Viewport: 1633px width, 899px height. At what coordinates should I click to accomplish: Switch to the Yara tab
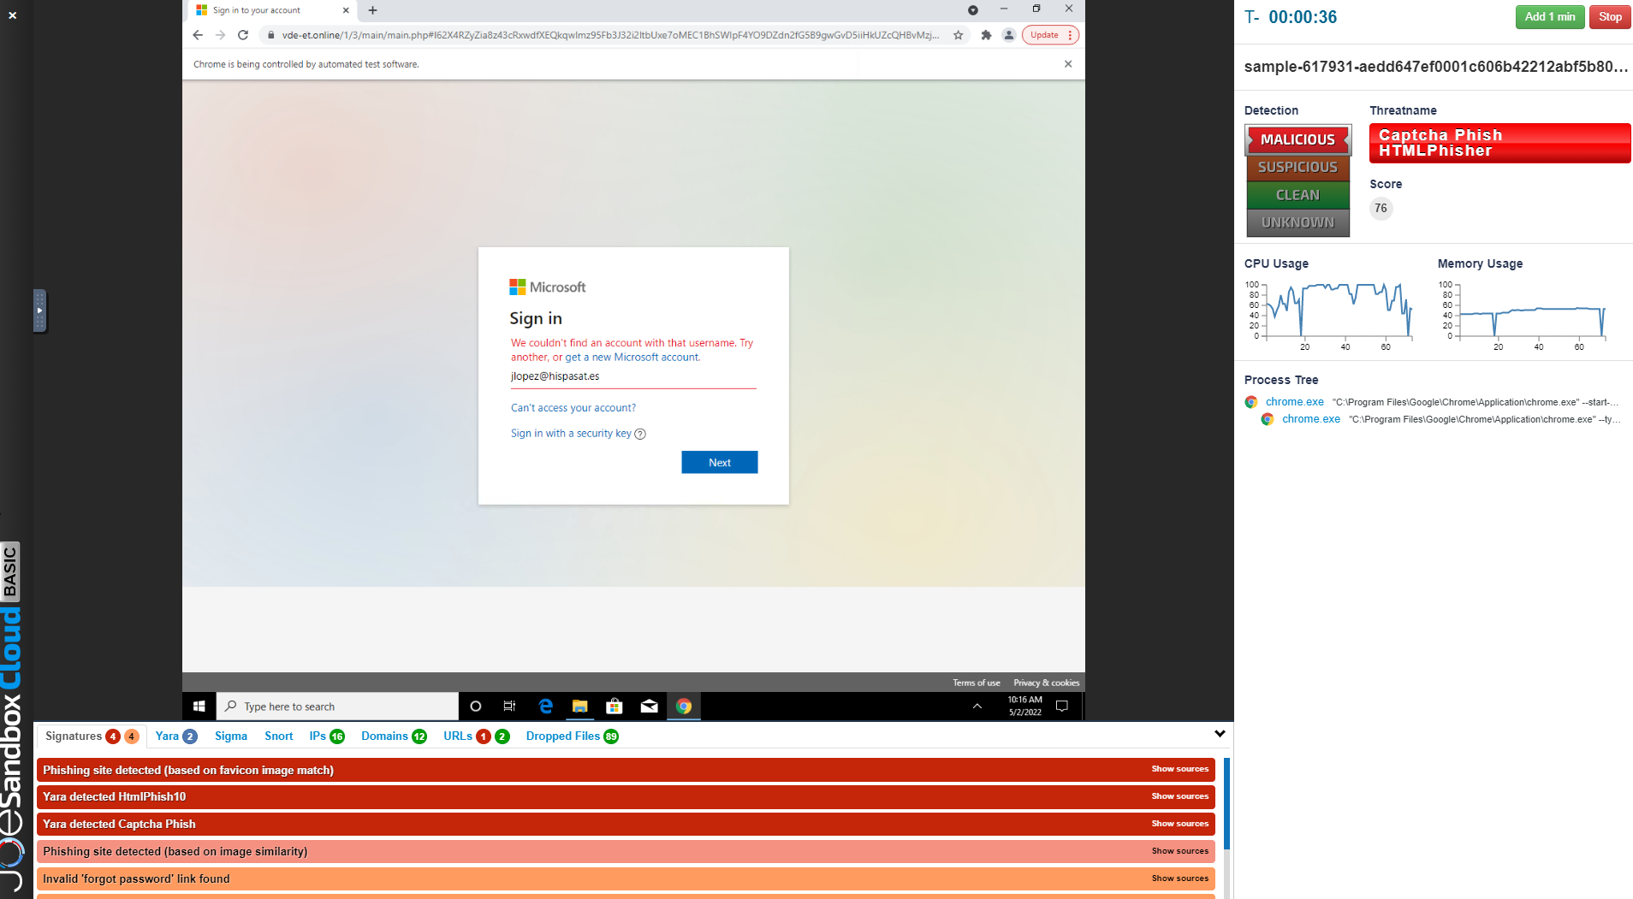[x=176, y=736]
